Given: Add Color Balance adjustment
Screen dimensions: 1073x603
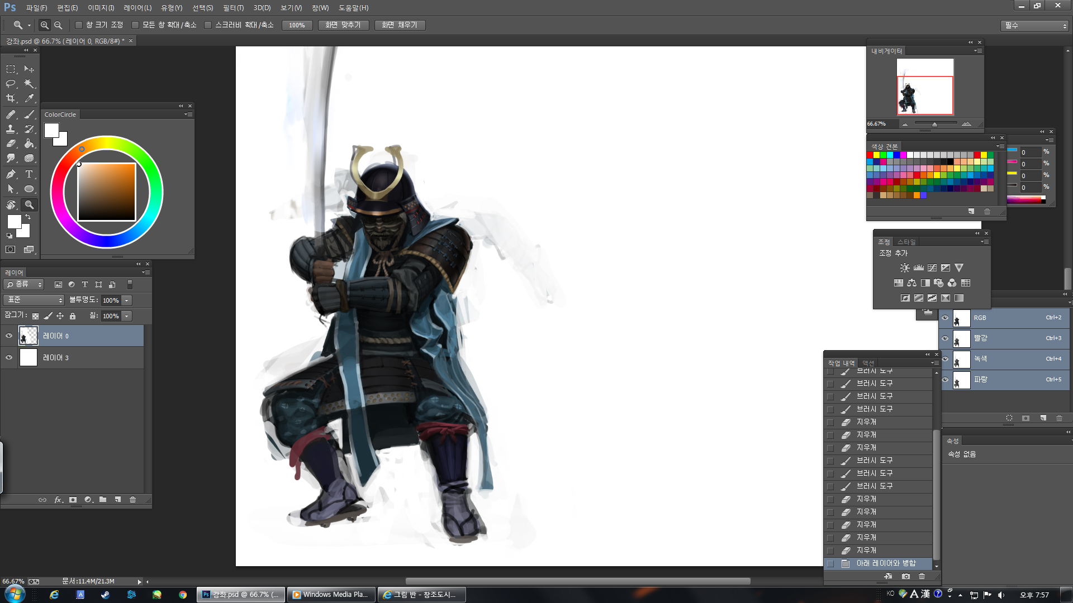Looking at the screenshot, I should pos(911,283).
